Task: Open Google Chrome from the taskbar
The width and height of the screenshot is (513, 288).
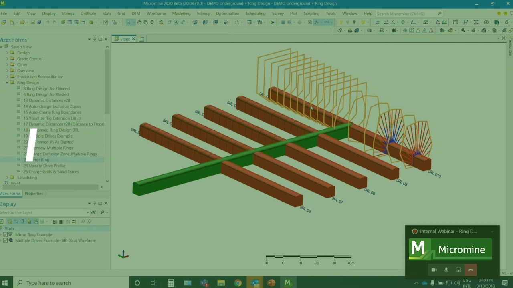Action: point(238,283)
